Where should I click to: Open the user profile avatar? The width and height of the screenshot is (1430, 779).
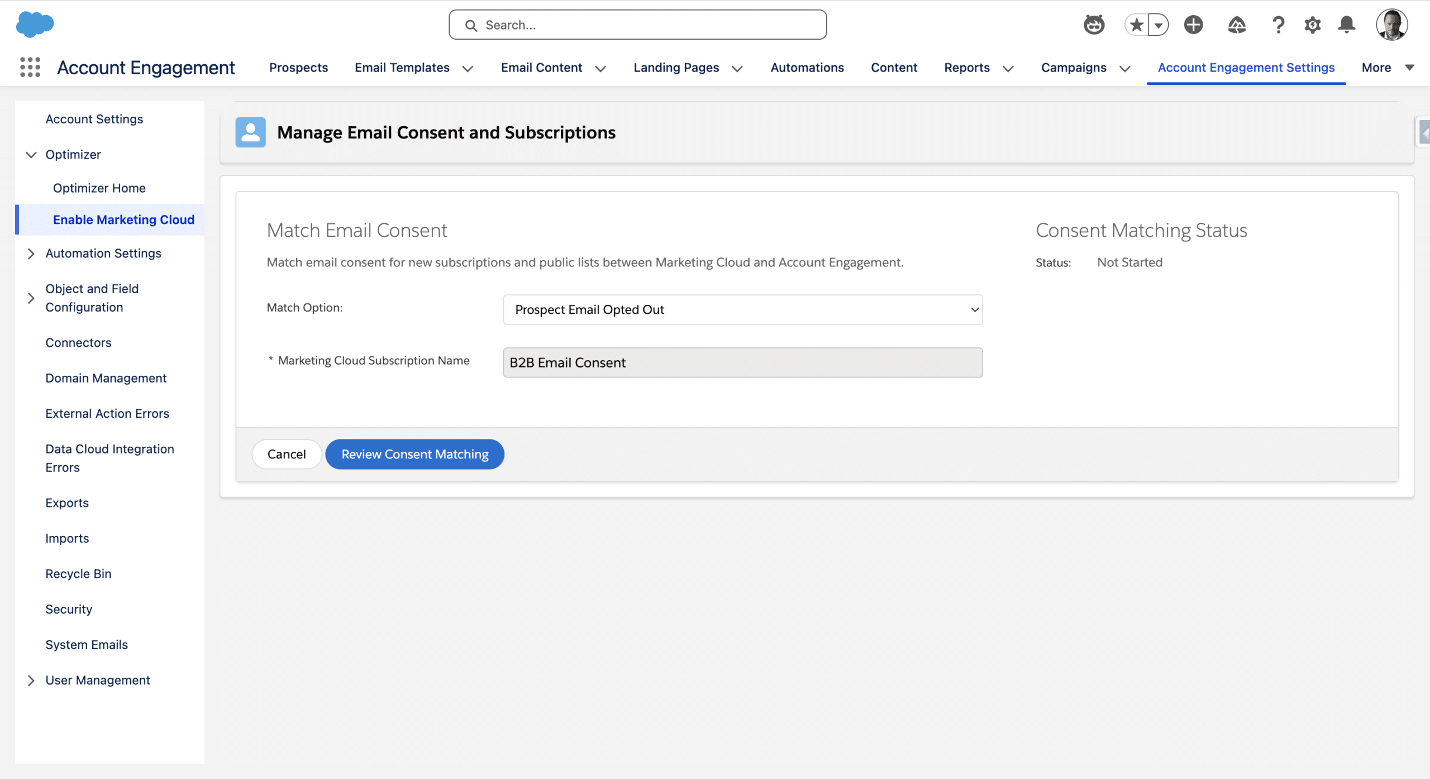point(1391,25)
